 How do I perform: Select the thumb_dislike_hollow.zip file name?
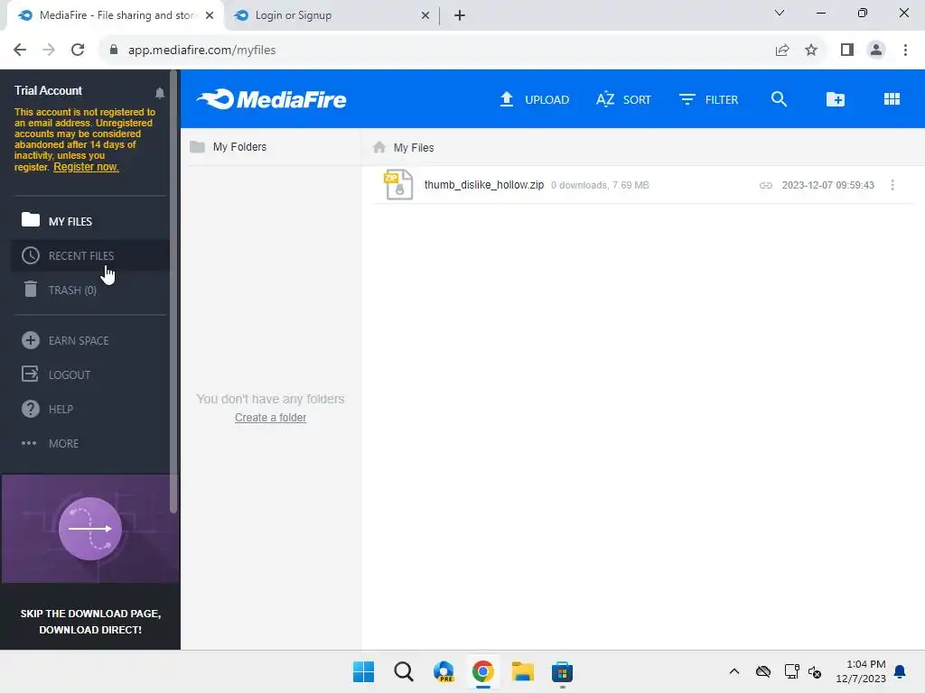point(484,185)
